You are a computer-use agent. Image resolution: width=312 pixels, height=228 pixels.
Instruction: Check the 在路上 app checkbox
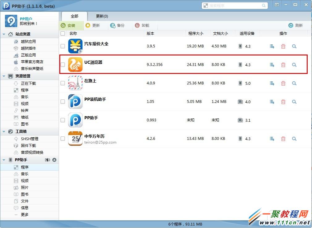point(62,83)
